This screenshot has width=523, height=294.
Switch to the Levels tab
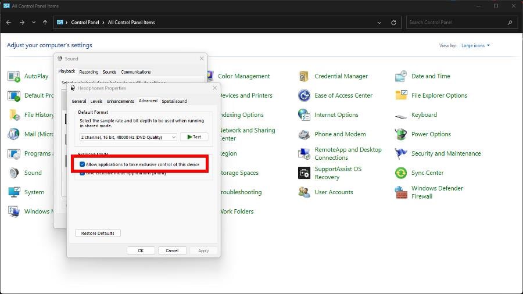tap(96, 101)
